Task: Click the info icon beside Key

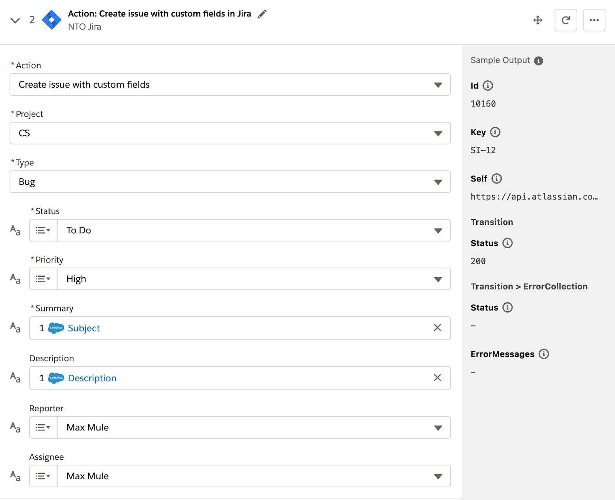Action: click(495, 132)
